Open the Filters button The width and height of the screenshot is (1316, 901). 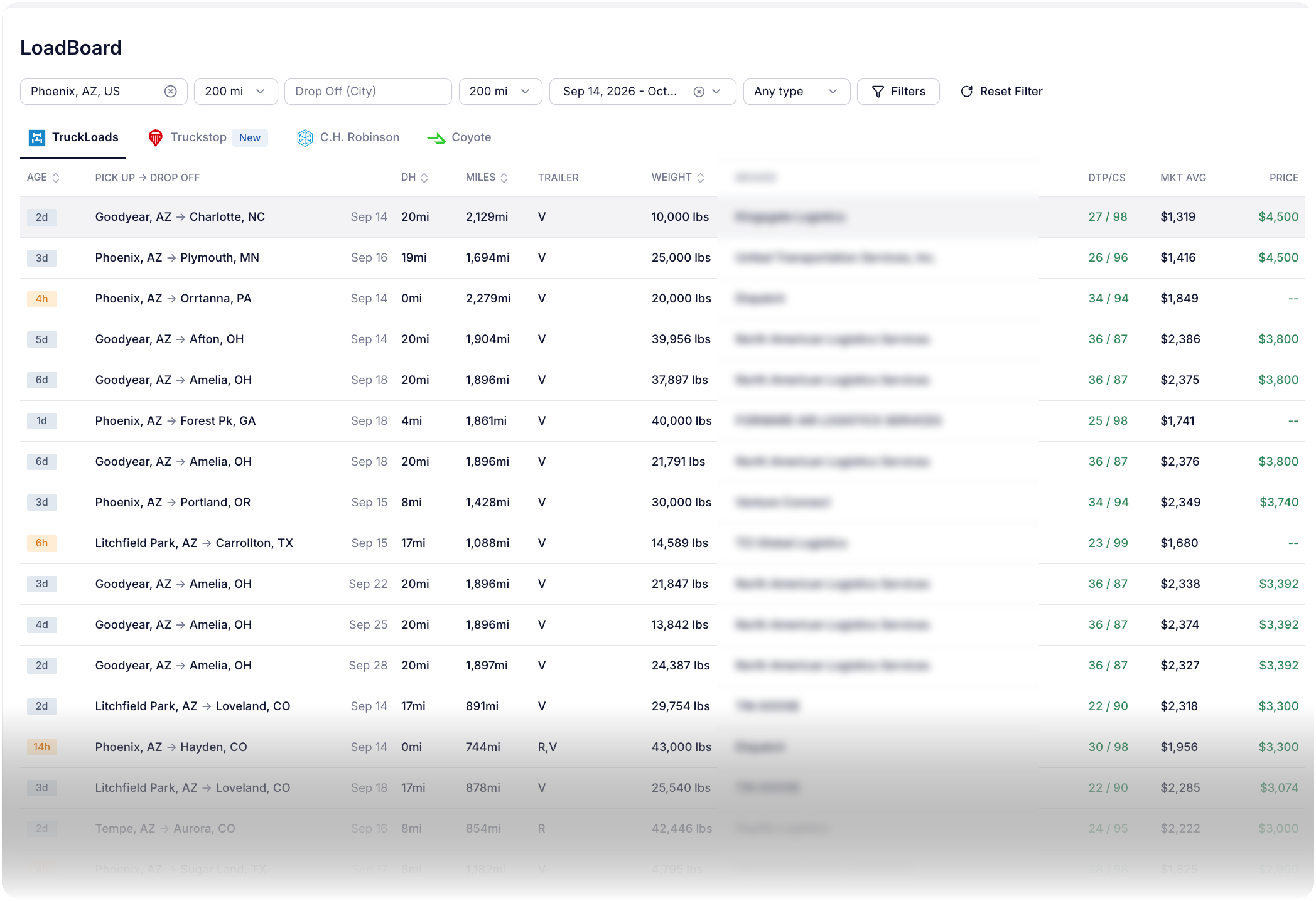pos(898,92)
